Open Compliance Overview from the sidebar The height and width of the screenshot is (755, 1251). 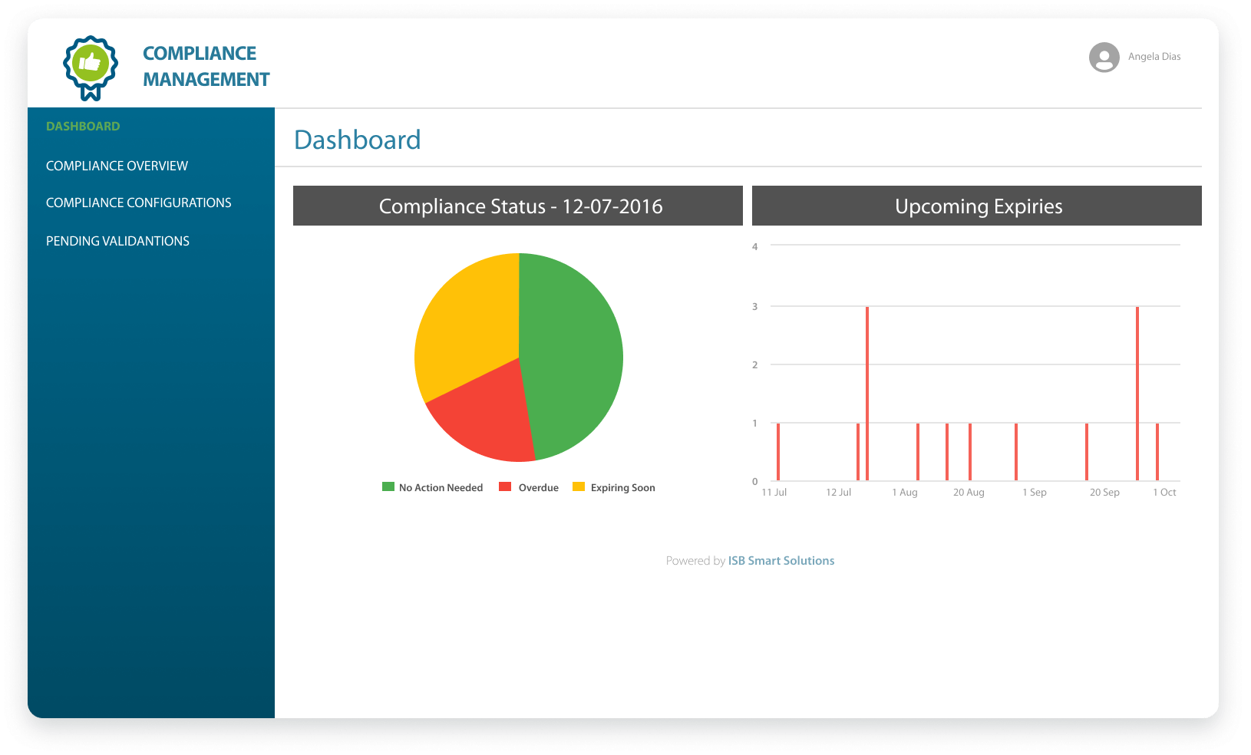click(117, 166)
